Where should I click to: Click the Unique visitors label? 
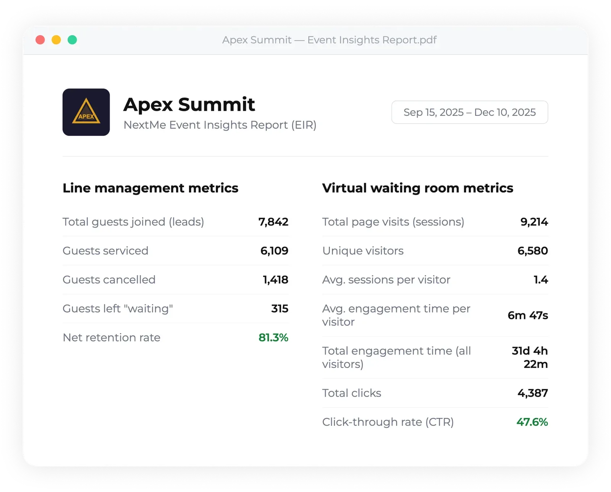(x=363, y=251)
